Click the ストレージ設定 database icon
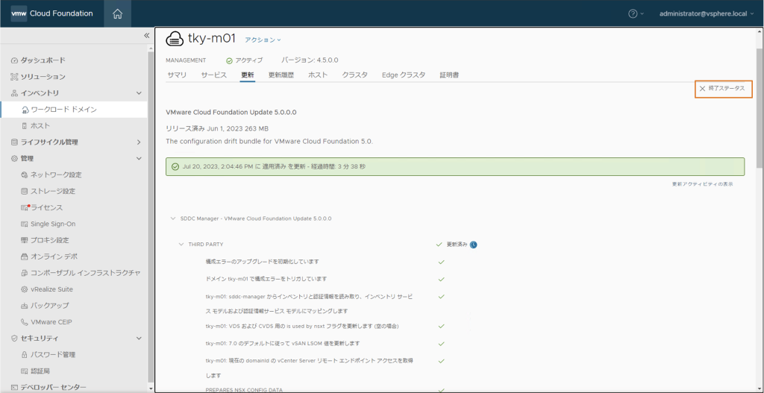 pos(25,191)
